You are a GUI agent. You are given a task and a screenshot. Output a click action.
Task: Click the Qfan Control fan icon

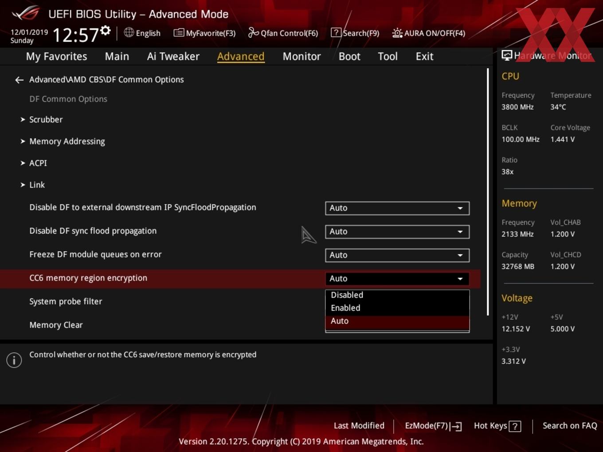(x=253, y=33)
